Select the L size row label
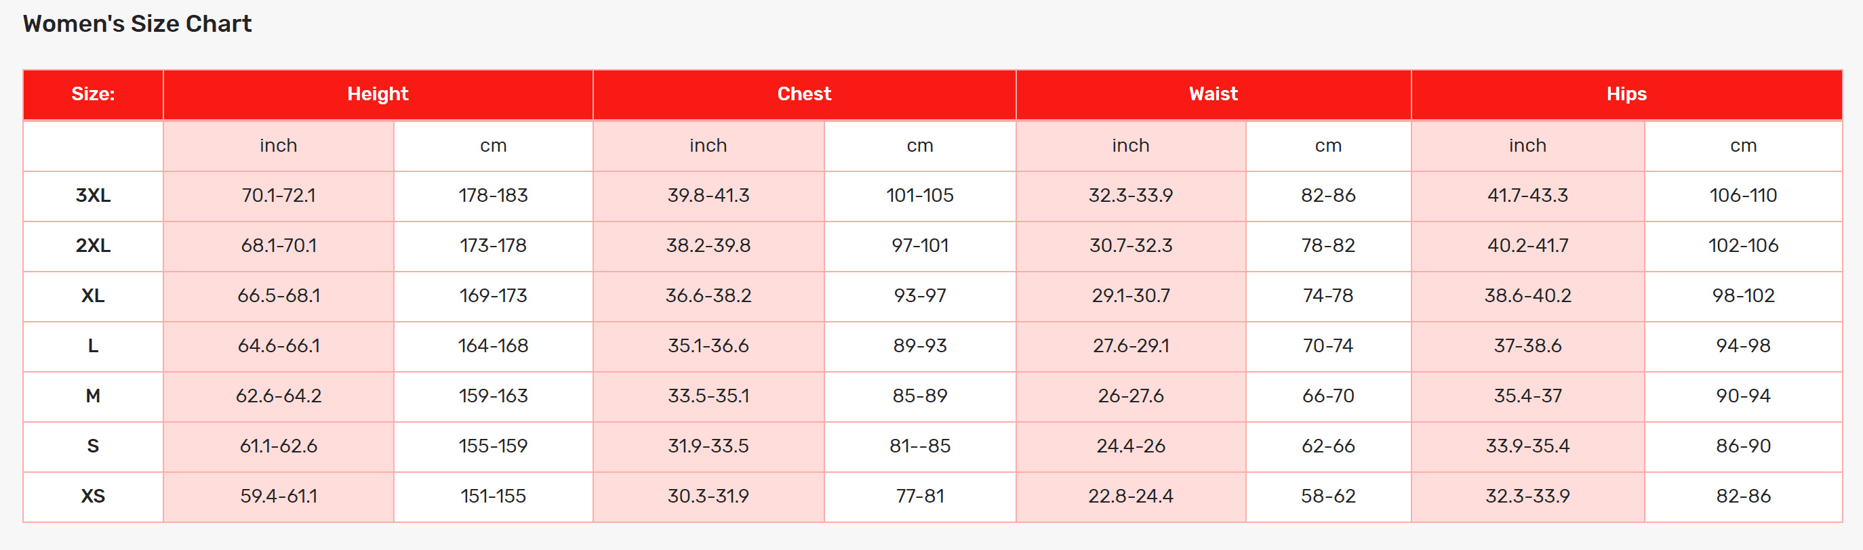1863x550 pixels. pyautogui.click(x=94, y=346)
